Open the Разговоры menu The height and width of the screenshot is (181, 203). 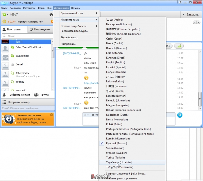point(29,8)
